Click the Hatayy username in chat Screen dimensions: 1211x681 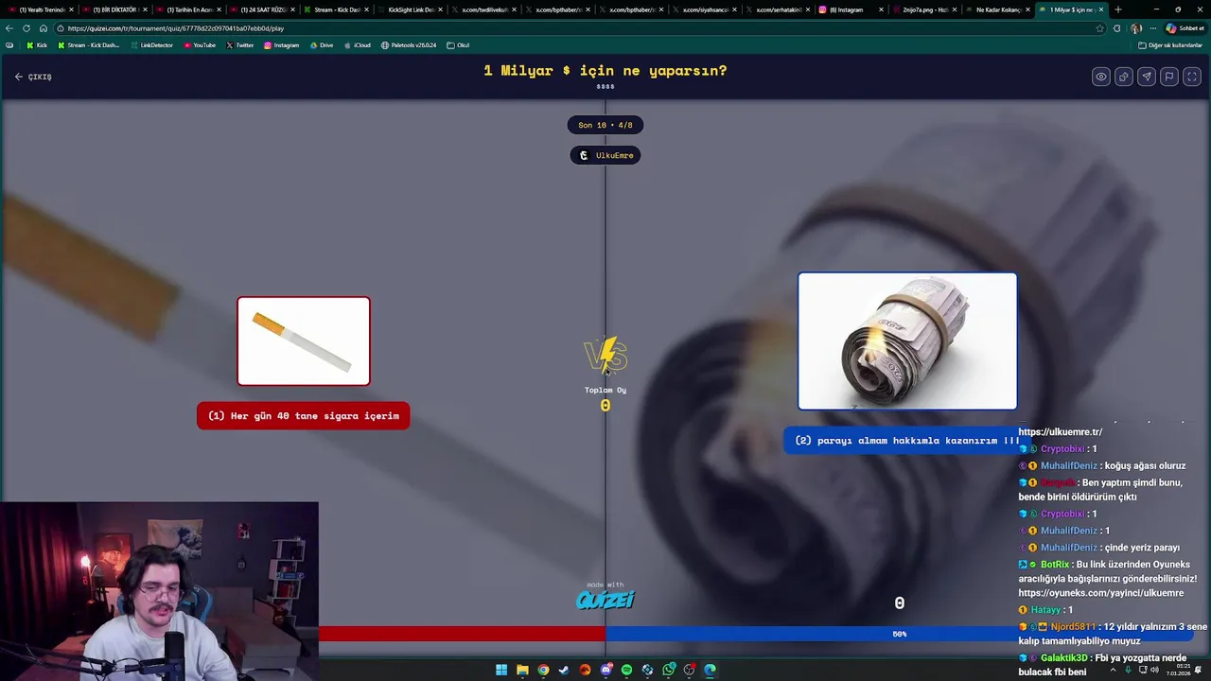click(x=1045, y=610)
